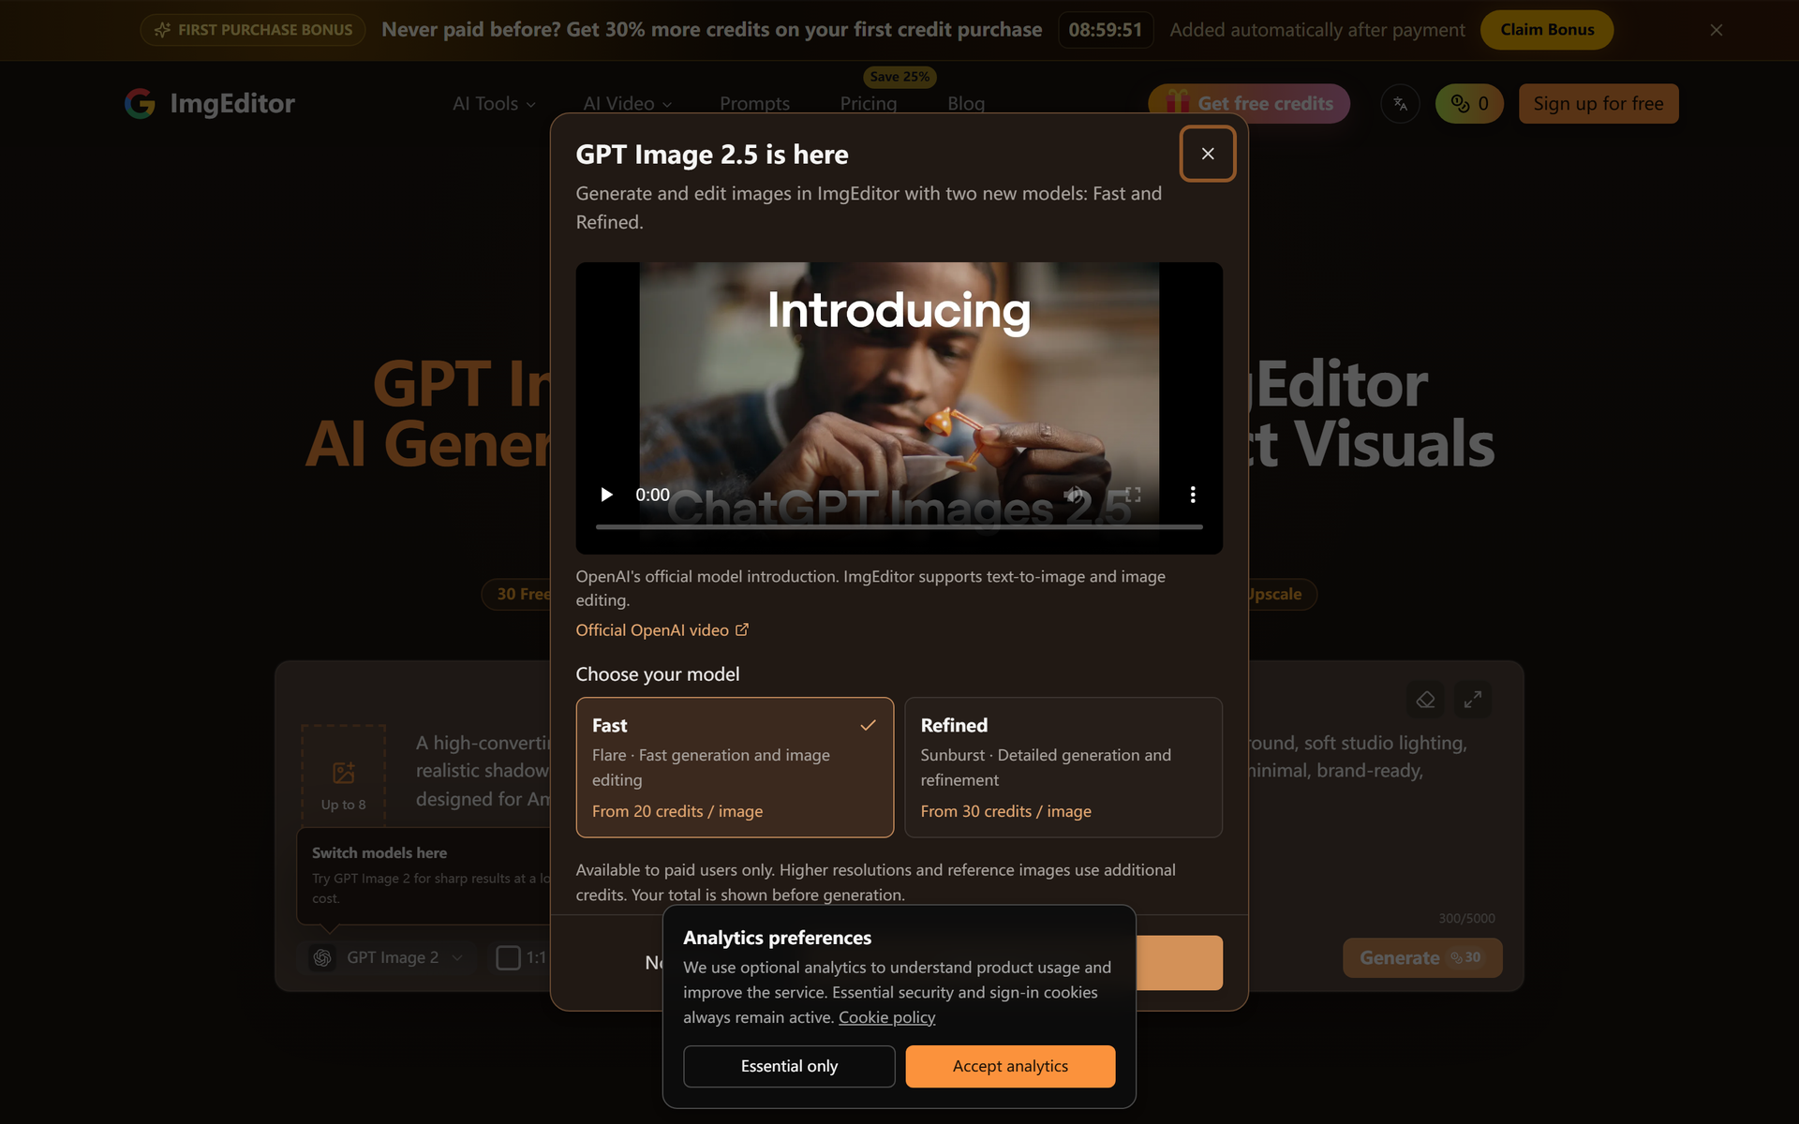Click Sign up for free
This screenshot has width=1799, height=1124.
click(1598, 104)
